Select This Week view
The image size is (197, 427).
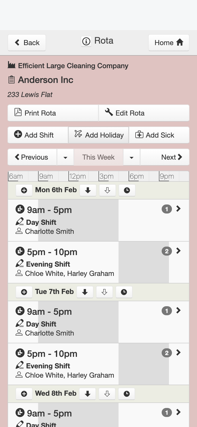(x=98, y=157)
